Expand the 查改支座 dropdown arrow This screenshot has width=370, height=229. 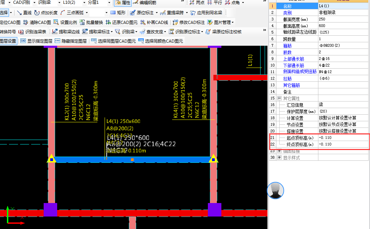pyautogui.click(x=165, y=32)
